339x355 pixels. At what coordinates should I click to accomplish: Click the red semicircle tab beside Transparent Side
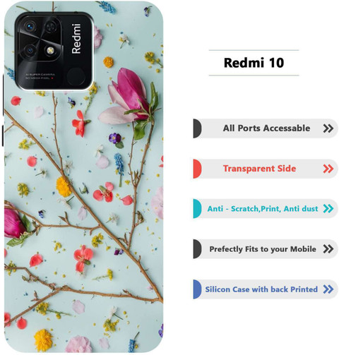(197, 169)
